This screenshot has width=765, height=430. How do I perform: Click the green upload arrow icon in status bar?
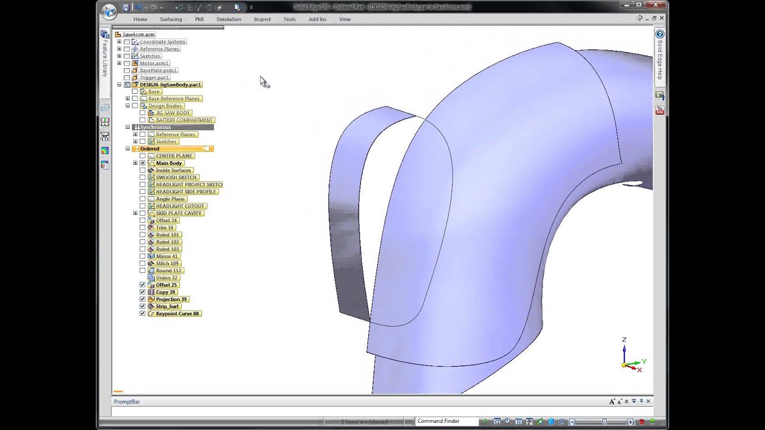(x=652, y=422)
